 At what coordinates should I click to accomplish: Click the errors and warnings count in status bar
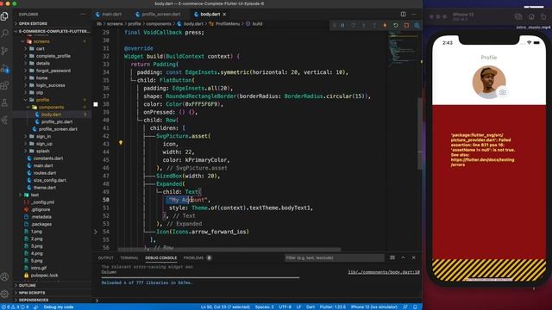(x=16, y=307)
